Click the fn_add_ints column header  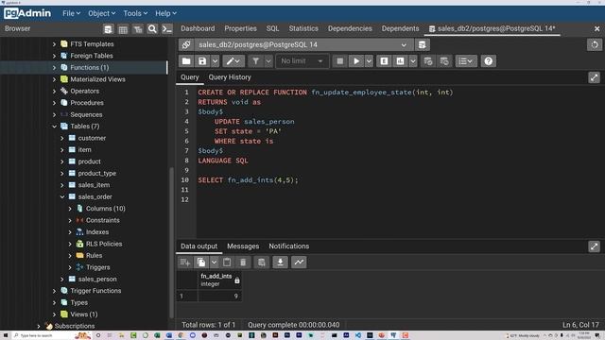click(220, 280)
